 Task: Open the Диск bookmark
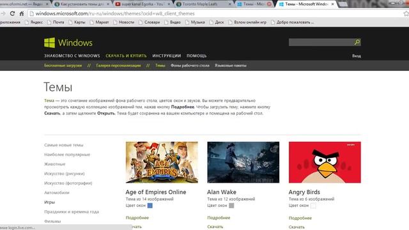pos(217,22)
